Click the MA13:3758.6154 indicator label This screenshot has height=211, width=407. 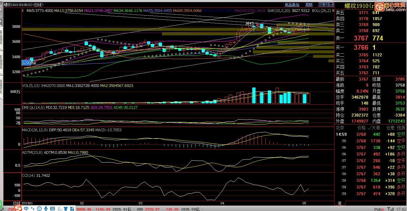point(68,10)
